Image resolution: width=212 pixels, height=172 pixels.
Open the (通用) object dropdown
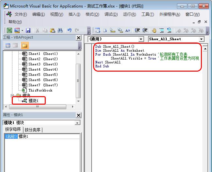click(x=141, y=39)
